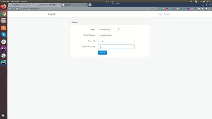Open Firefox from the Ubuntu dock
Screen dimensions: 212x119
pos(4,7)
